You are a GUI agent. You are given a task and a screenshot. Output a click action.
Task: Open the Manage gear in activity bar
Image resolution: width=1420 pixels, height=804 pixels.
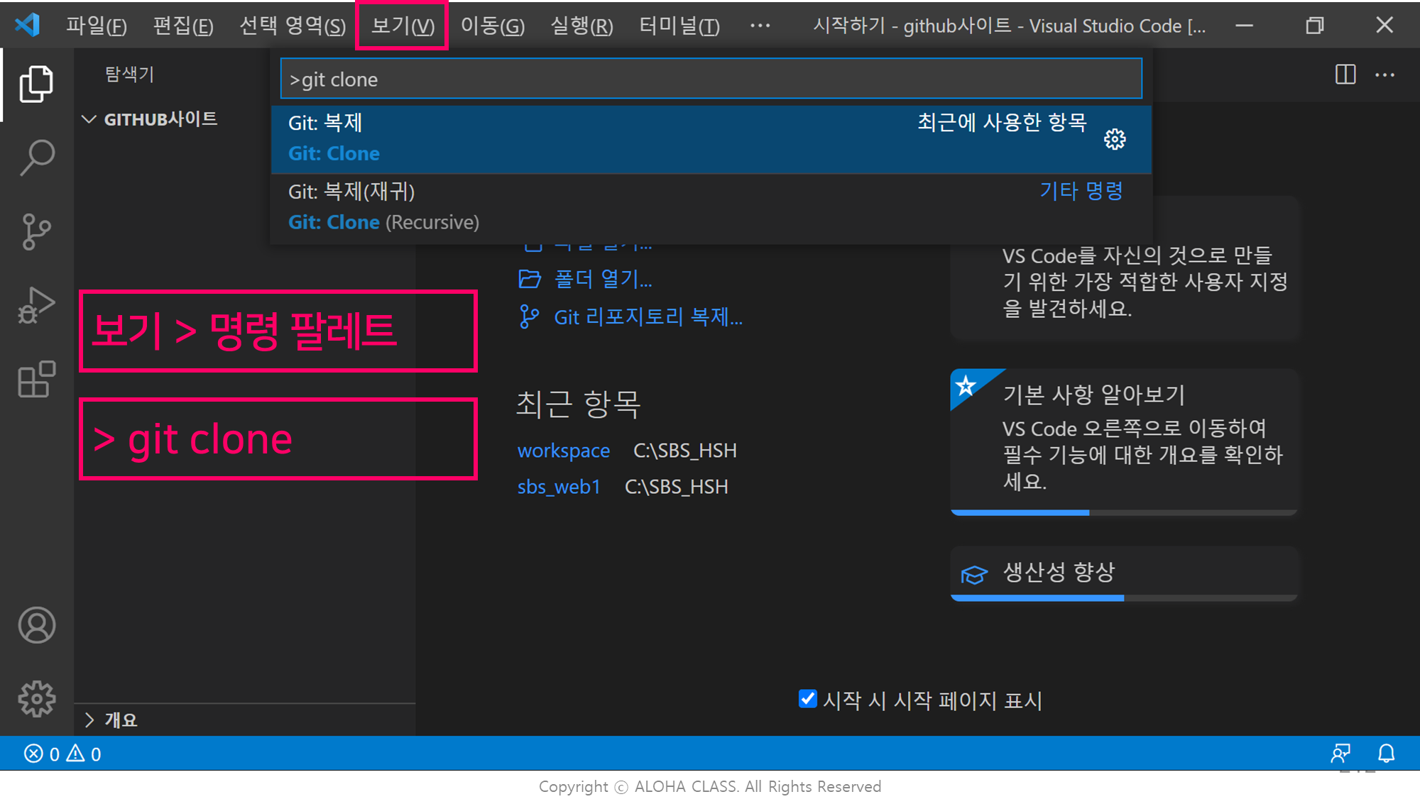(x=36, y=699)
